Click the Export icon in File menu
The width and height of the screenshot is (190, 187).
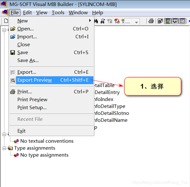click(13, 72)
